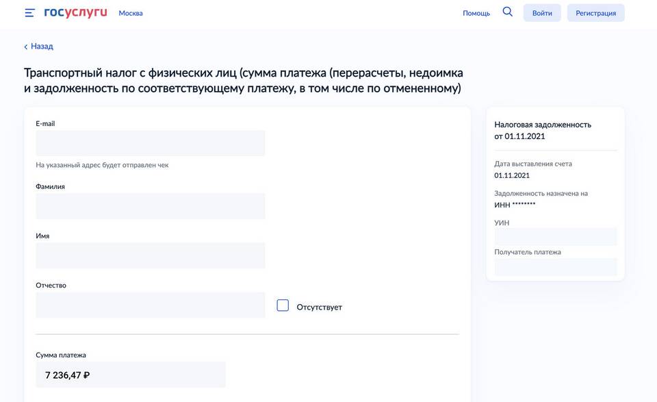Focus the Имя input field

151,255
